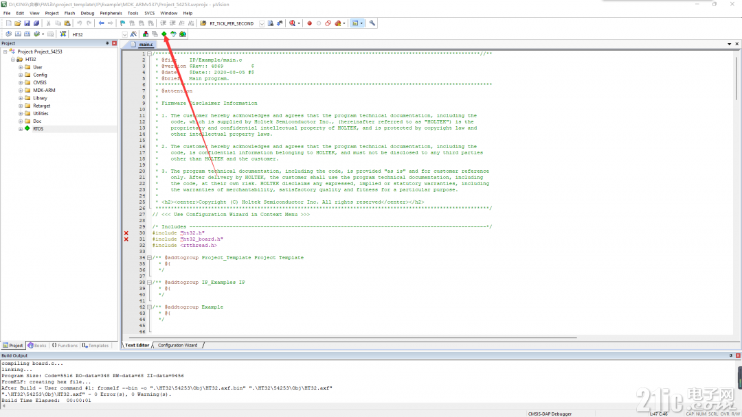Save all files

[x=36, y=23]
